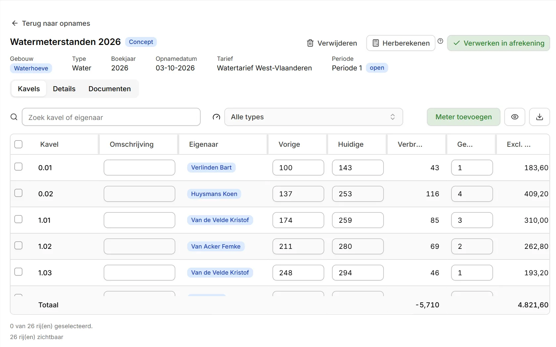Open the Details tab

tap(64, 89)
